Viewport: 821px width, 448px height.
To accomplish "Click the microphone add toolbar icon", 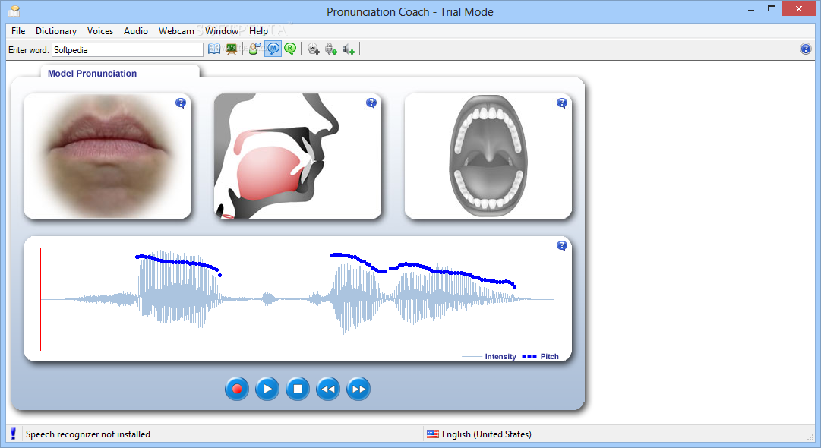I will 331,49.
